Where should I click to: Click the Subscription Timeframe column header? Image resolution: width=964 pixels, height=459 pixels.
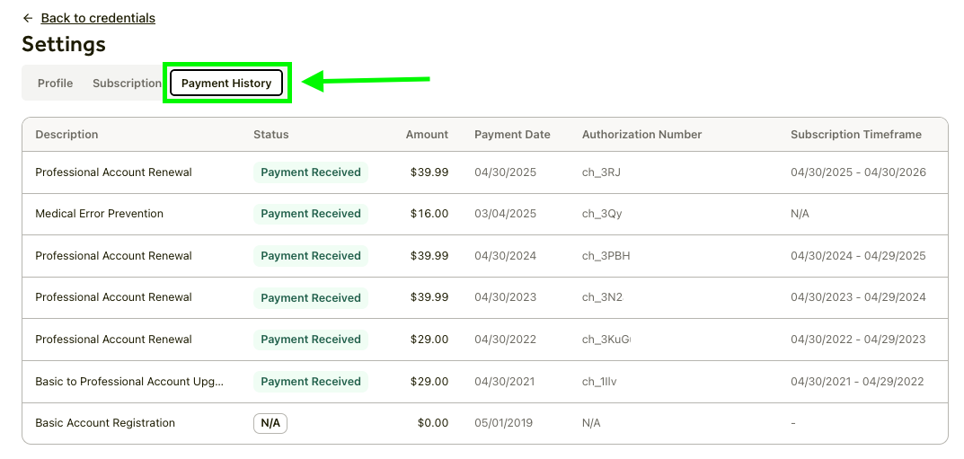(x=856, y=135)
